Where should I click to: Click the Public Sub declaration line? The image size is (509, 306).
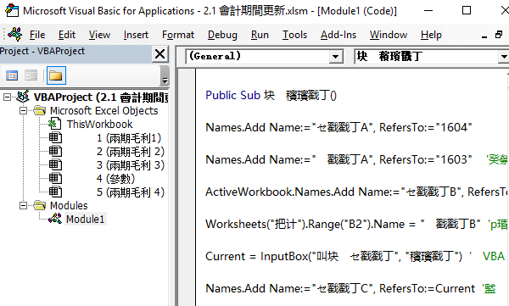[271, 95]
